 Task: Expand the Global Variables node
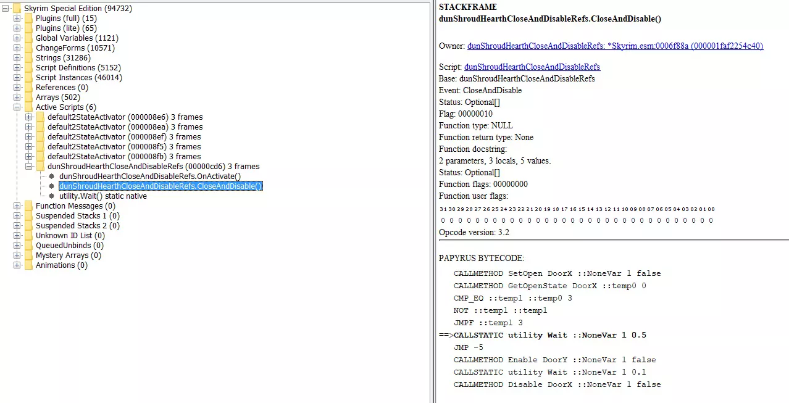17,38
